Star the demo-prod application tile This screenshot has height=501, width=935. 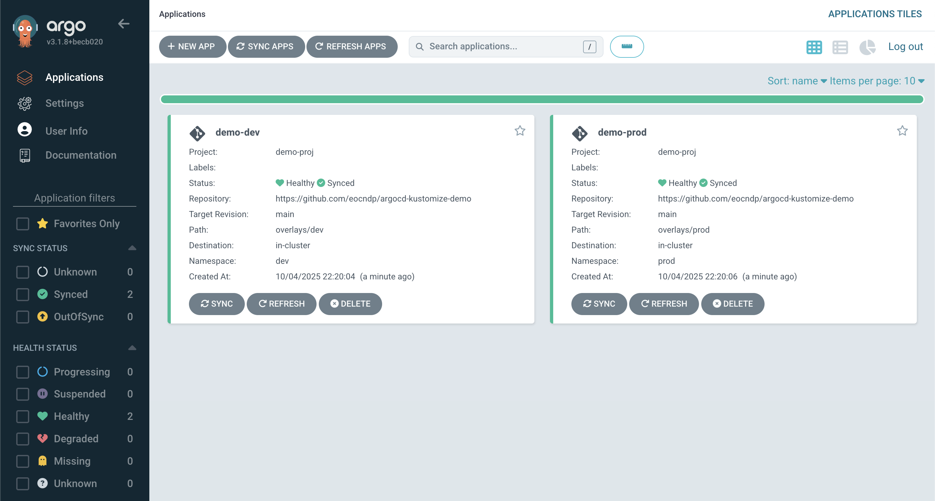pos(902,130)
